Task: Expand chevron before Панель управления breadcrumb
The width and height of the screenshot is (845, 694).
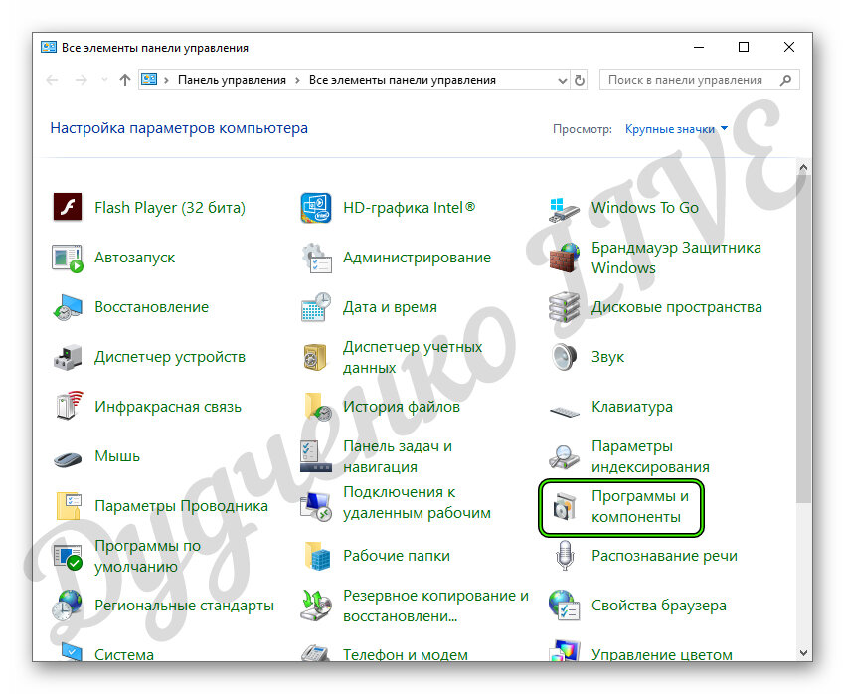Action: pos(167,80)
